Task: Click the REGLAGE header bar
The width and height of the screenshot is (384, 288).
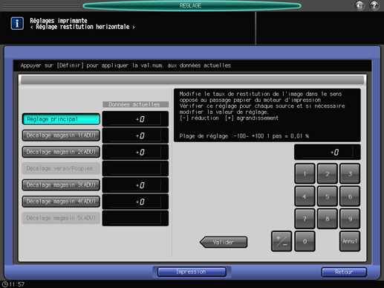Action: tap(192, 5)
